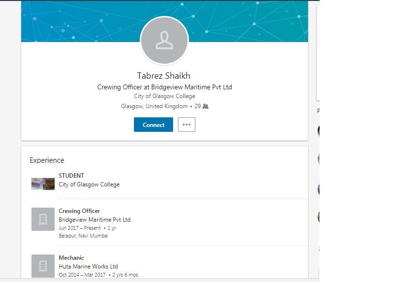Click the default profile photo avatar

tap(164, 41)
